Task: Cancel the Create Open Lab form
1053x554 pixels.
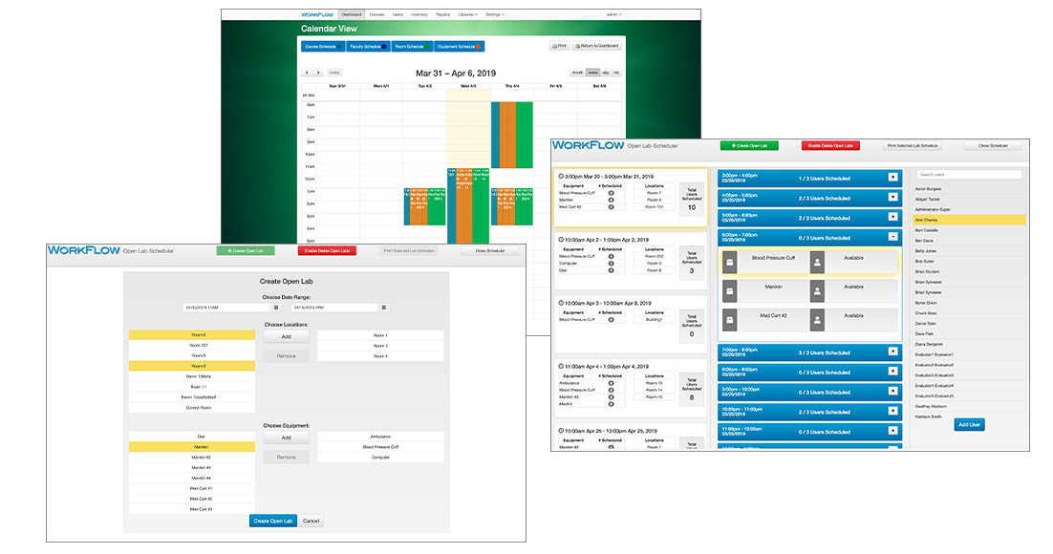Action: pos(311,521)
